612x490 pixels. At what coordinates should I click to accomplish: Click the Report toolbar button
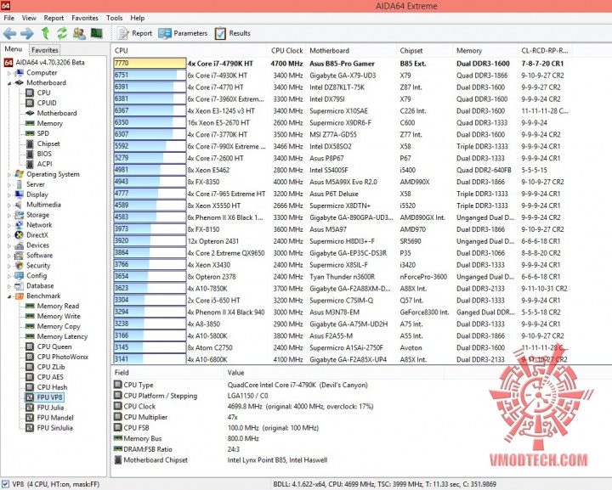click(134, 33)
